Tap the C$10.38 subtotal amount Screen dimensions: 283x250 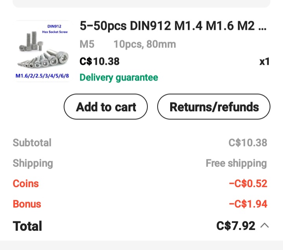tap(248, 143)
